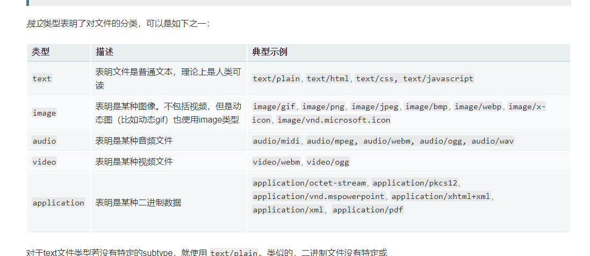Click the image row description about 某种图像
The width and height of the screenshot is (590, 256).
(x=168, y=113)
